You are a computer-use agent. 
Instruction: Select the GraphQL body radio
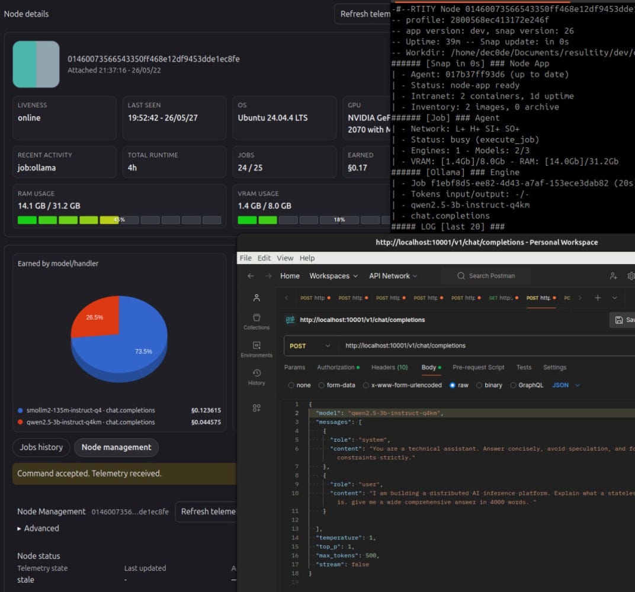click(x=513, y=385)
